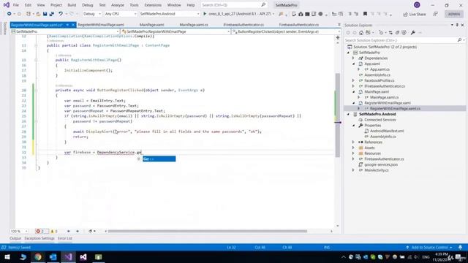Switch to the MainPage.xaml tab
Viewport: 468px width, 263px height.
(x=151, y=25)
